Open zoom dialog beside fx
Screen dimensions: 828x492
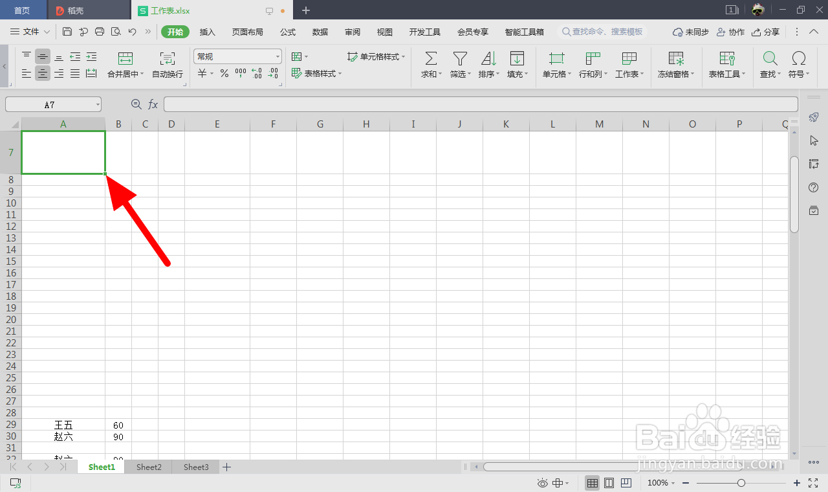(x=136, y=104)
